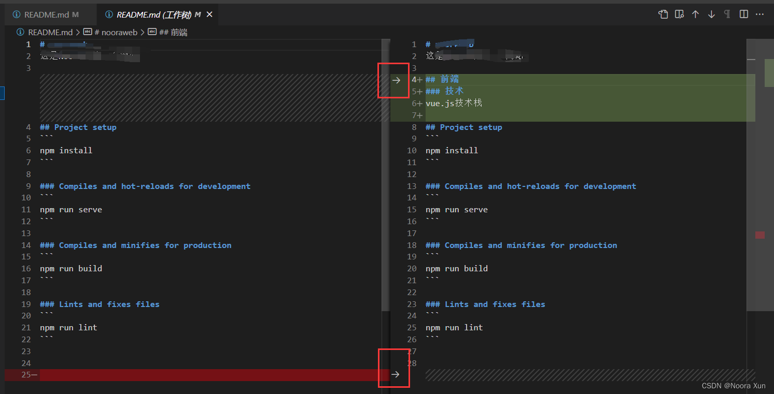Click the left pane vertical scrollbar
Image resolution: width=774 pixels, height=394 pixels.
pyautogui.click(x=385, y=175)
